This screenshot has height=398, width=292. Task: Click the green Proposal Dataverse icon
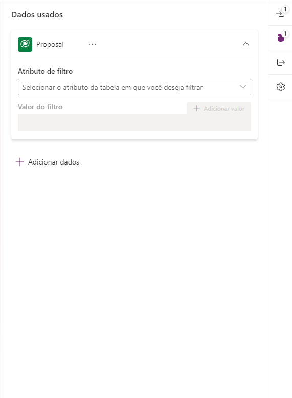[x=25, y=44]
